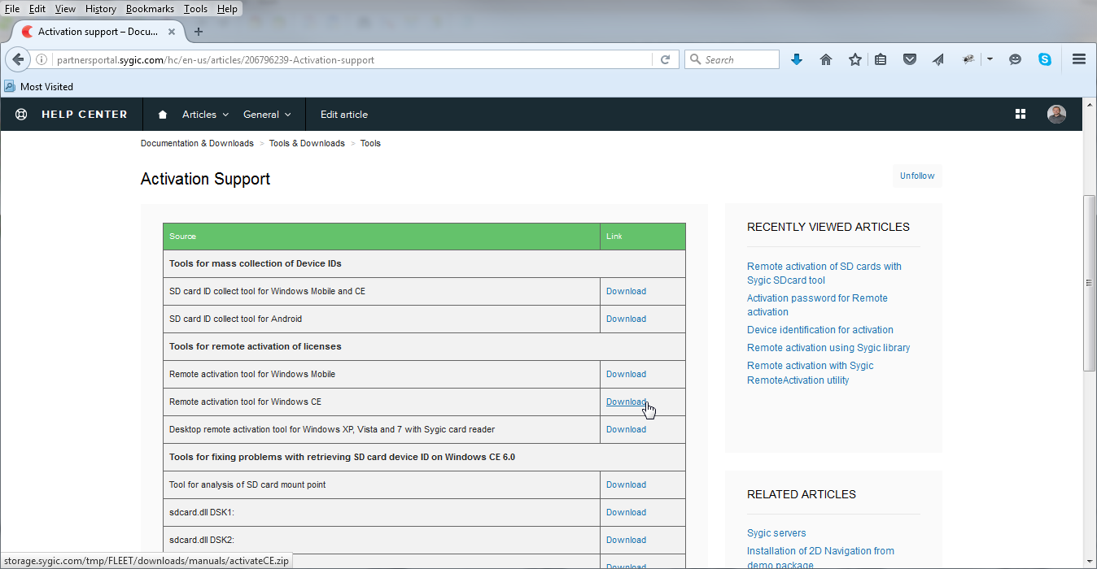Click the paper plane send icon
The image size is (1097, 569).
[x=938, y=59]
